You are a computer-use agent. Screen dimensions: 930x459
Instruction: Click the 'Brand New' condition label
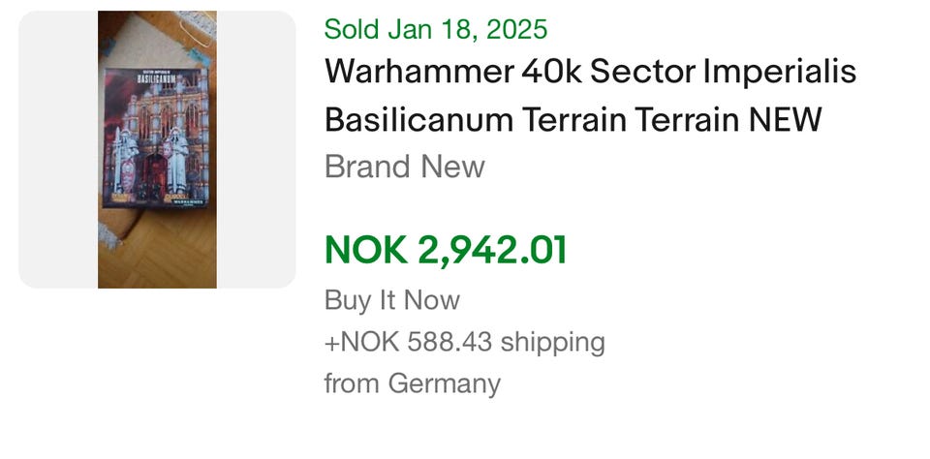[x=404, y=167]
